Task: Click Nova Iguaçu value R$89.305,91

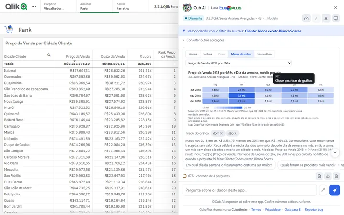Action: click(x=80, y=101)
